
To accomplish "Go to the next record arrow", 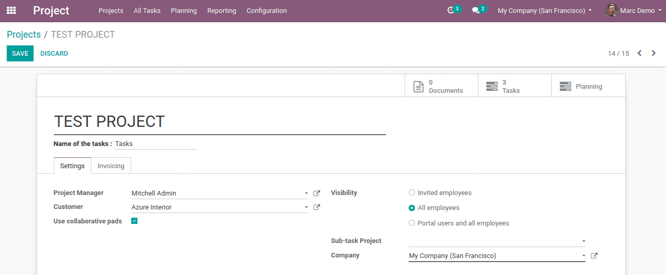I will click(654, 53).
